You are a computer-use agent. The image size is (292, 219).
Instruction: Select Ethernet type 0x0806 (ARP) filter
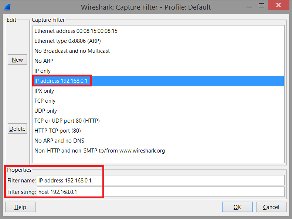click(x=158, y=41)
